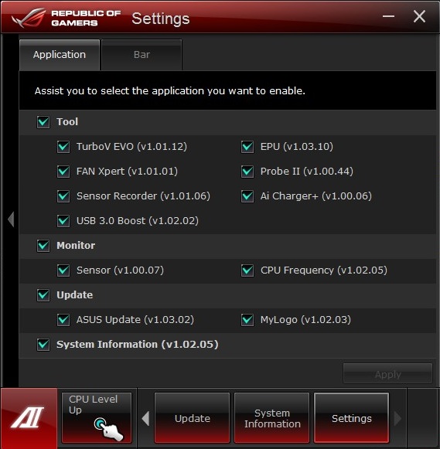The height and width of the screenshot is (449, 440).
Task: Open the Update bottom bar button
Action: (193, 418)
